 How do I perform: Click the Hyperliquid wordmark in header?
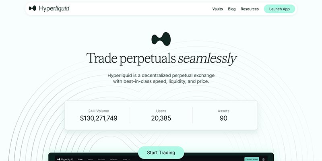click(x=54, y=8)
